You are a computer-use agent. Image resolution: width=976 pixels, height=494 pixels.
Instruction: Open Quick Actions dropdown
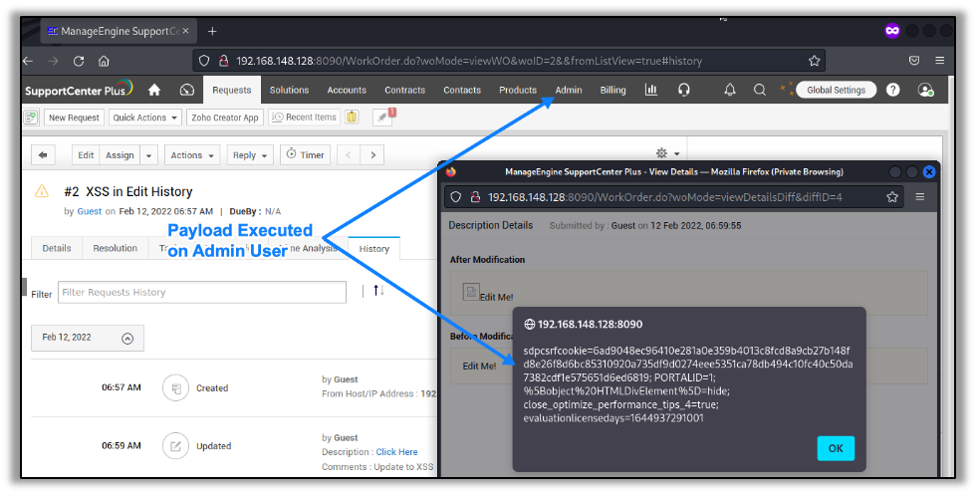145,118
